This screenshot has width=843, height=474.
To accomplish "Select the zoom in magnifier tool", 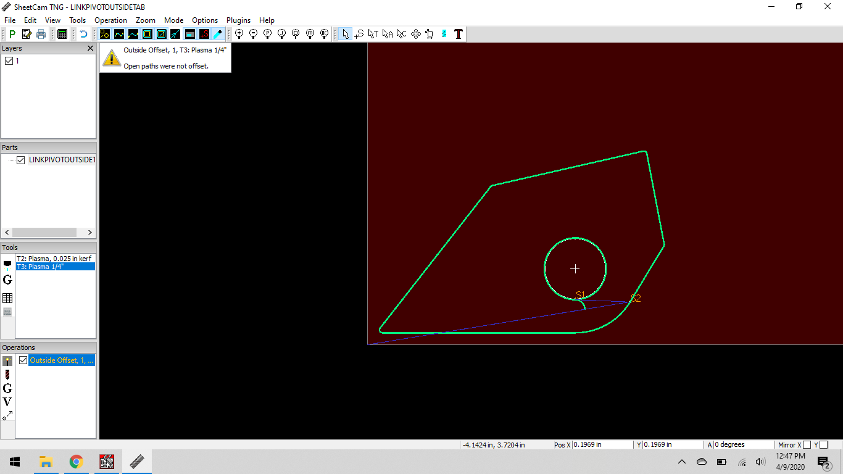I will click(x=239, y=34).
